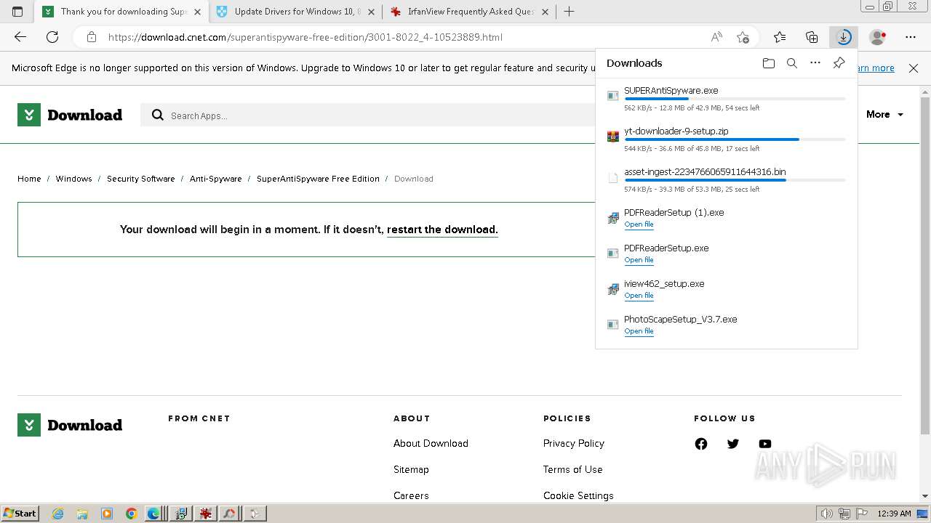Click the Downloads toolbar button
This screenshot has width=931, height=523.
844,37
